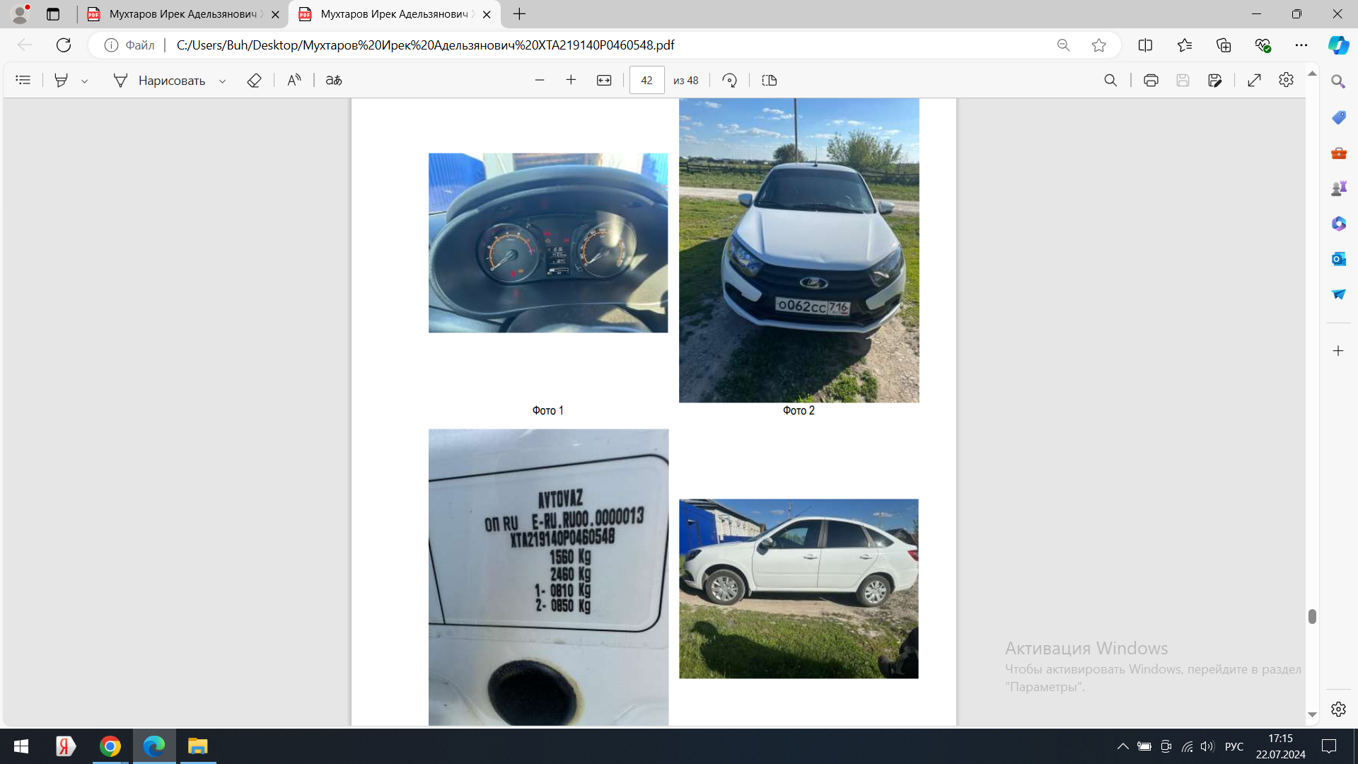Open a new browser tab
This screenshot has width=1358, height=764.
[x=519, y=14]
